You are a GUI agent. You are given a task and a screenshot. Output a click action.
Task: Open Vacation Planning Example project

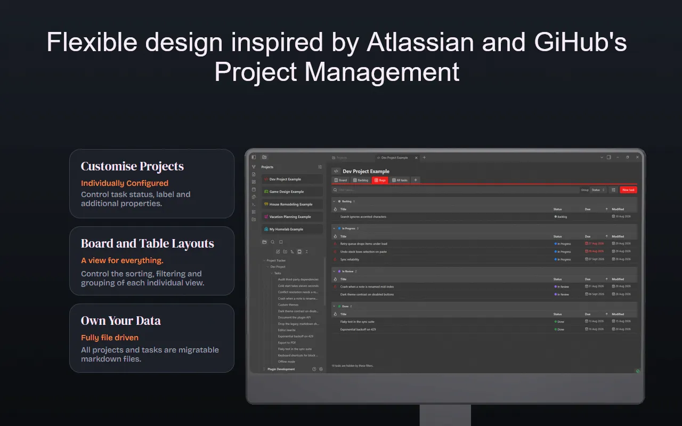292,217
